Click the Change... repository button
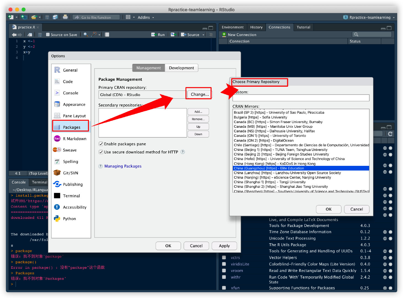Viewport: 403px width, 298px height. point(200,94)
